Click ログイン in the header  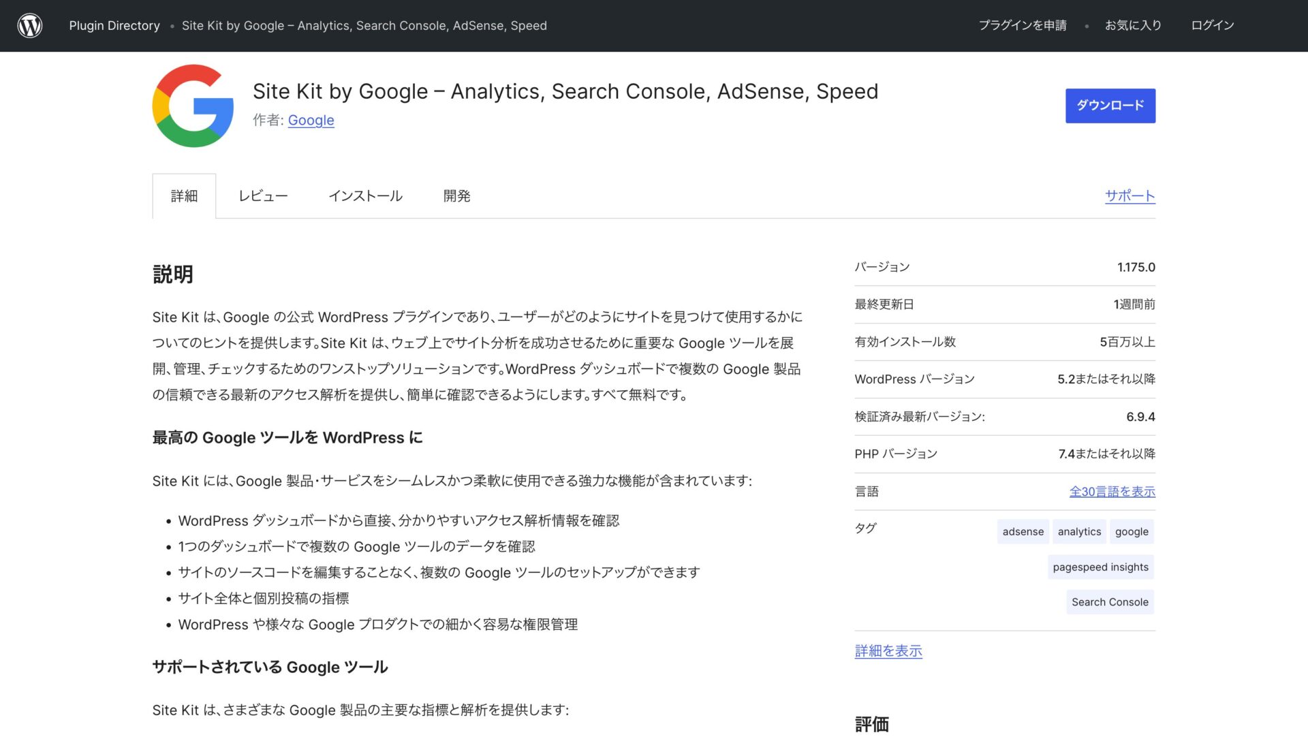coord(1212,25)
